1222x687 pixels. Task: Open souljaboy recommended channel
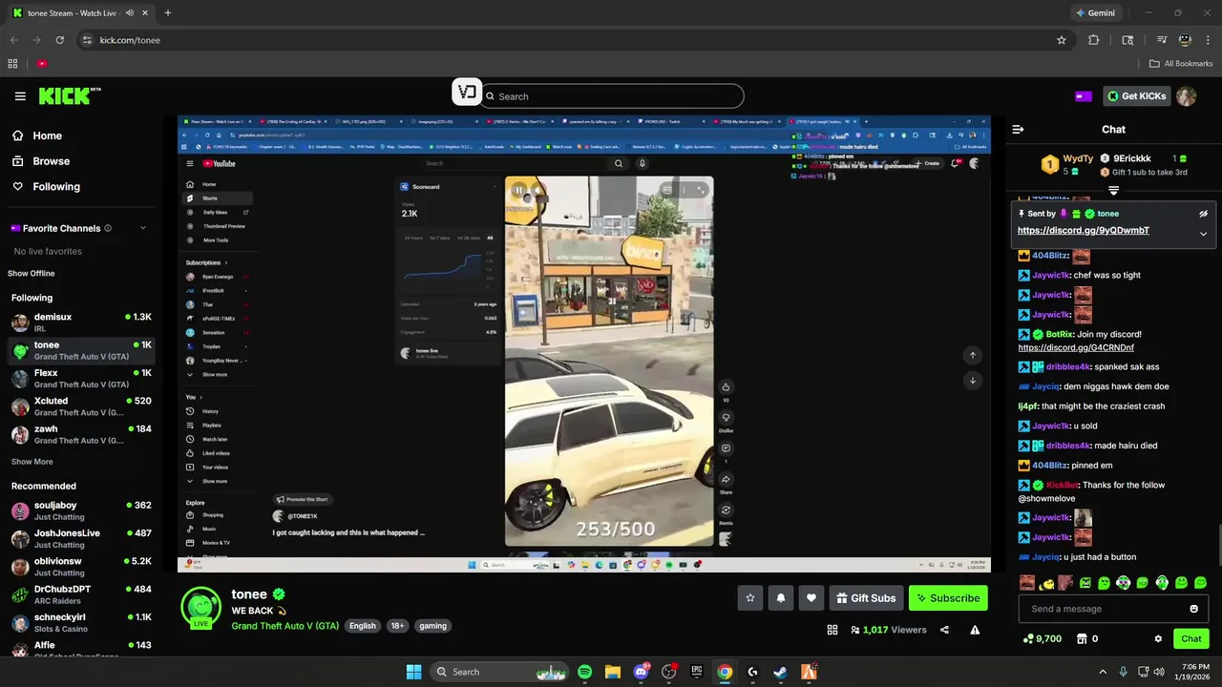(x=81, y=510)
